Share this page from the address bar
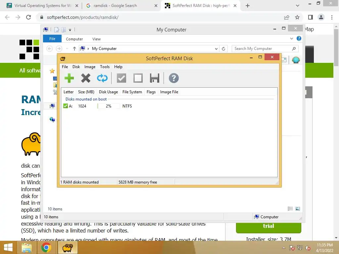 [x=287, y=18]
